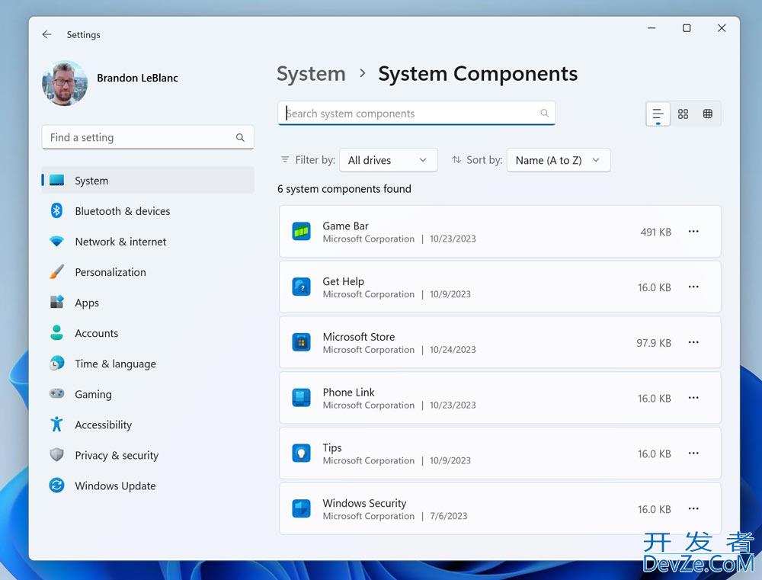This screenshot has height=580, width=762.
Task: Click the Get Help name text
Action: (343, 281)
